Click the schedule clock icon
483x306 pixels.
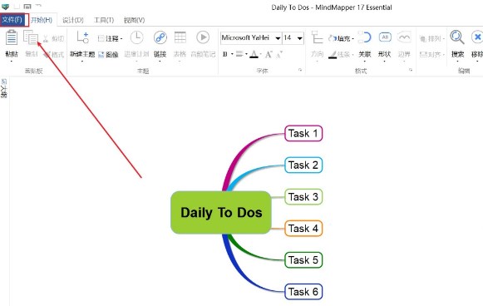coord(137,37)
